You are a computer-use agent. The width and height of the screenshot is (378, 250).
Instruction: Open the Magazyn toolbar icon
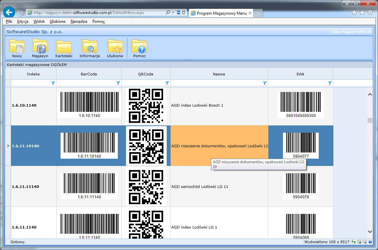click(40, 48)
